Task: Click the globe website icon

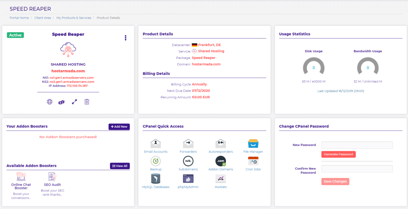Action: click(49, 102)
